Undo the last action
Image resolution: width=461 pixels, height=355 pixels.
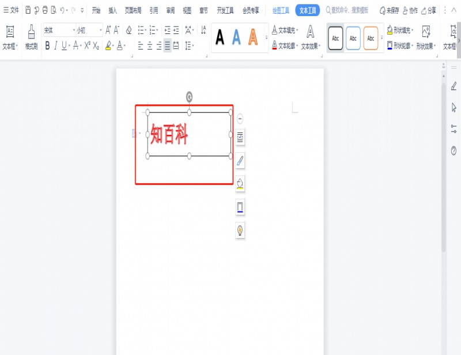click(x=62, y=10)
